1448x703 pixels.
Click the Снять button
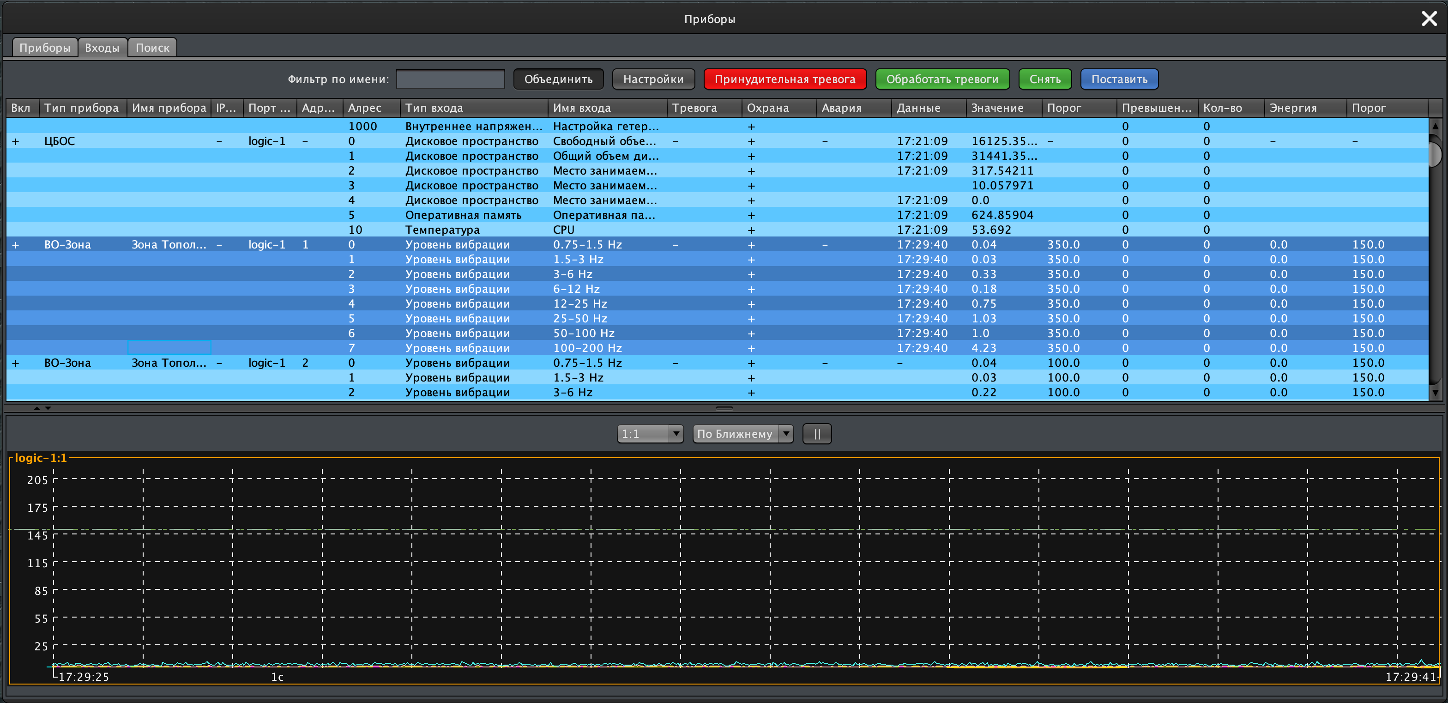coord(1044,79)
